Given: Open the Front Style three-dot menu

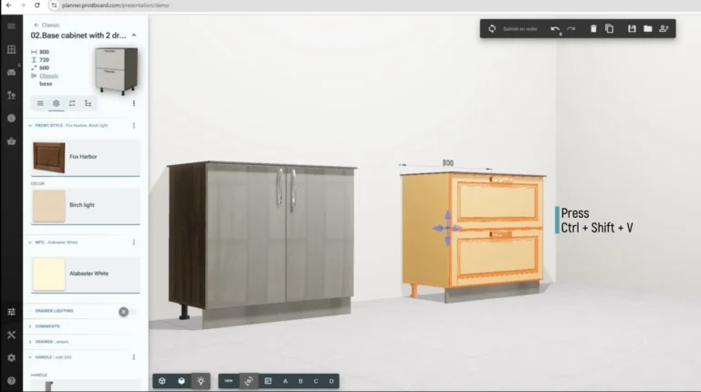Looking at the screenshot, I should (134, 125).
